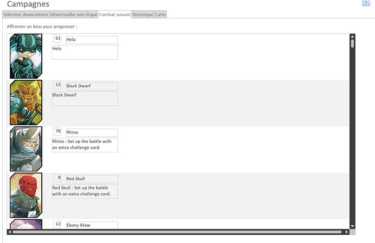The image size is (375, 243).
Task: Click the Rhino name field
Action: tap(92, 132)
